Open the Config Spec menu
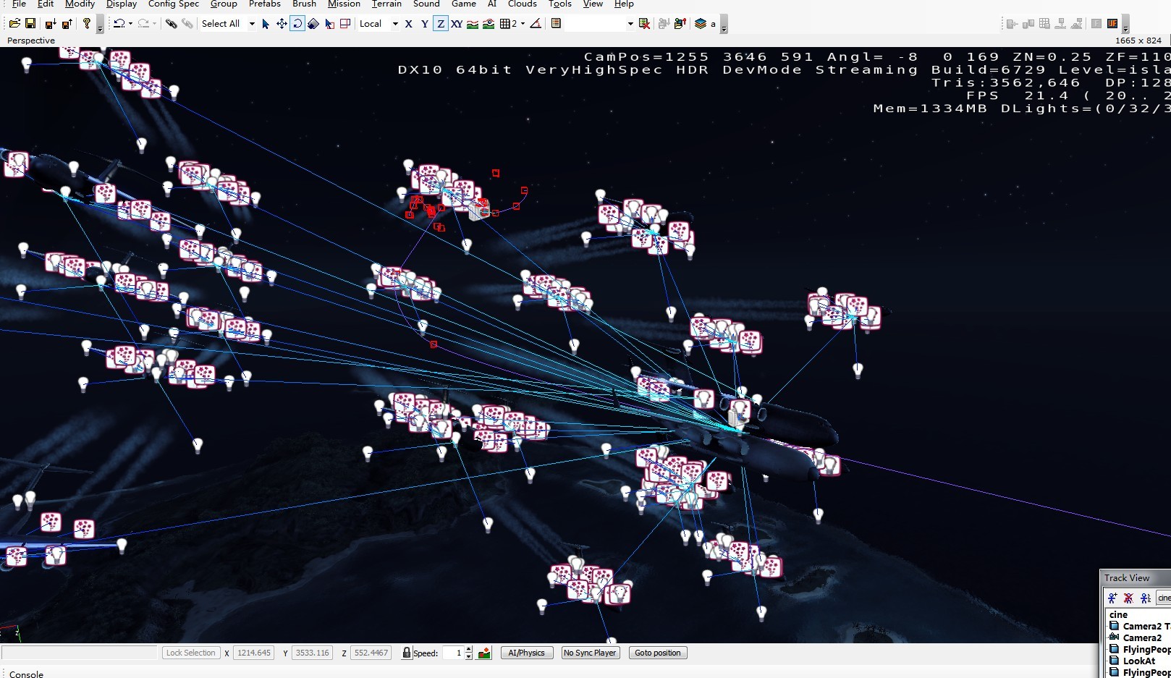 pos(174,4)
